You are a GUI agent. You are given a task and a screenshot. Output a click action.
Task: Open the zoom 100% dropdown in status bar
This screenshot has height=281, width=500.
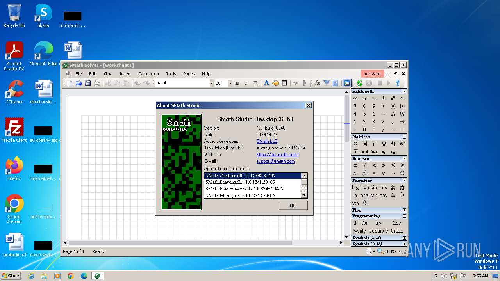point(399,252)
